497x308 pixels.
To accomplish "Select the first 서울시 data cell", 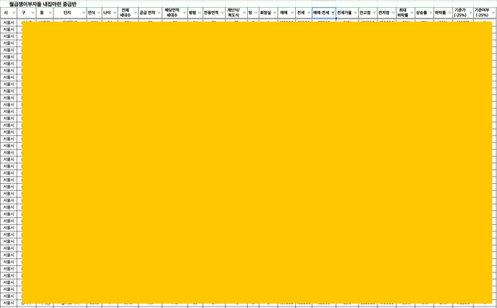I will (9, 22).
